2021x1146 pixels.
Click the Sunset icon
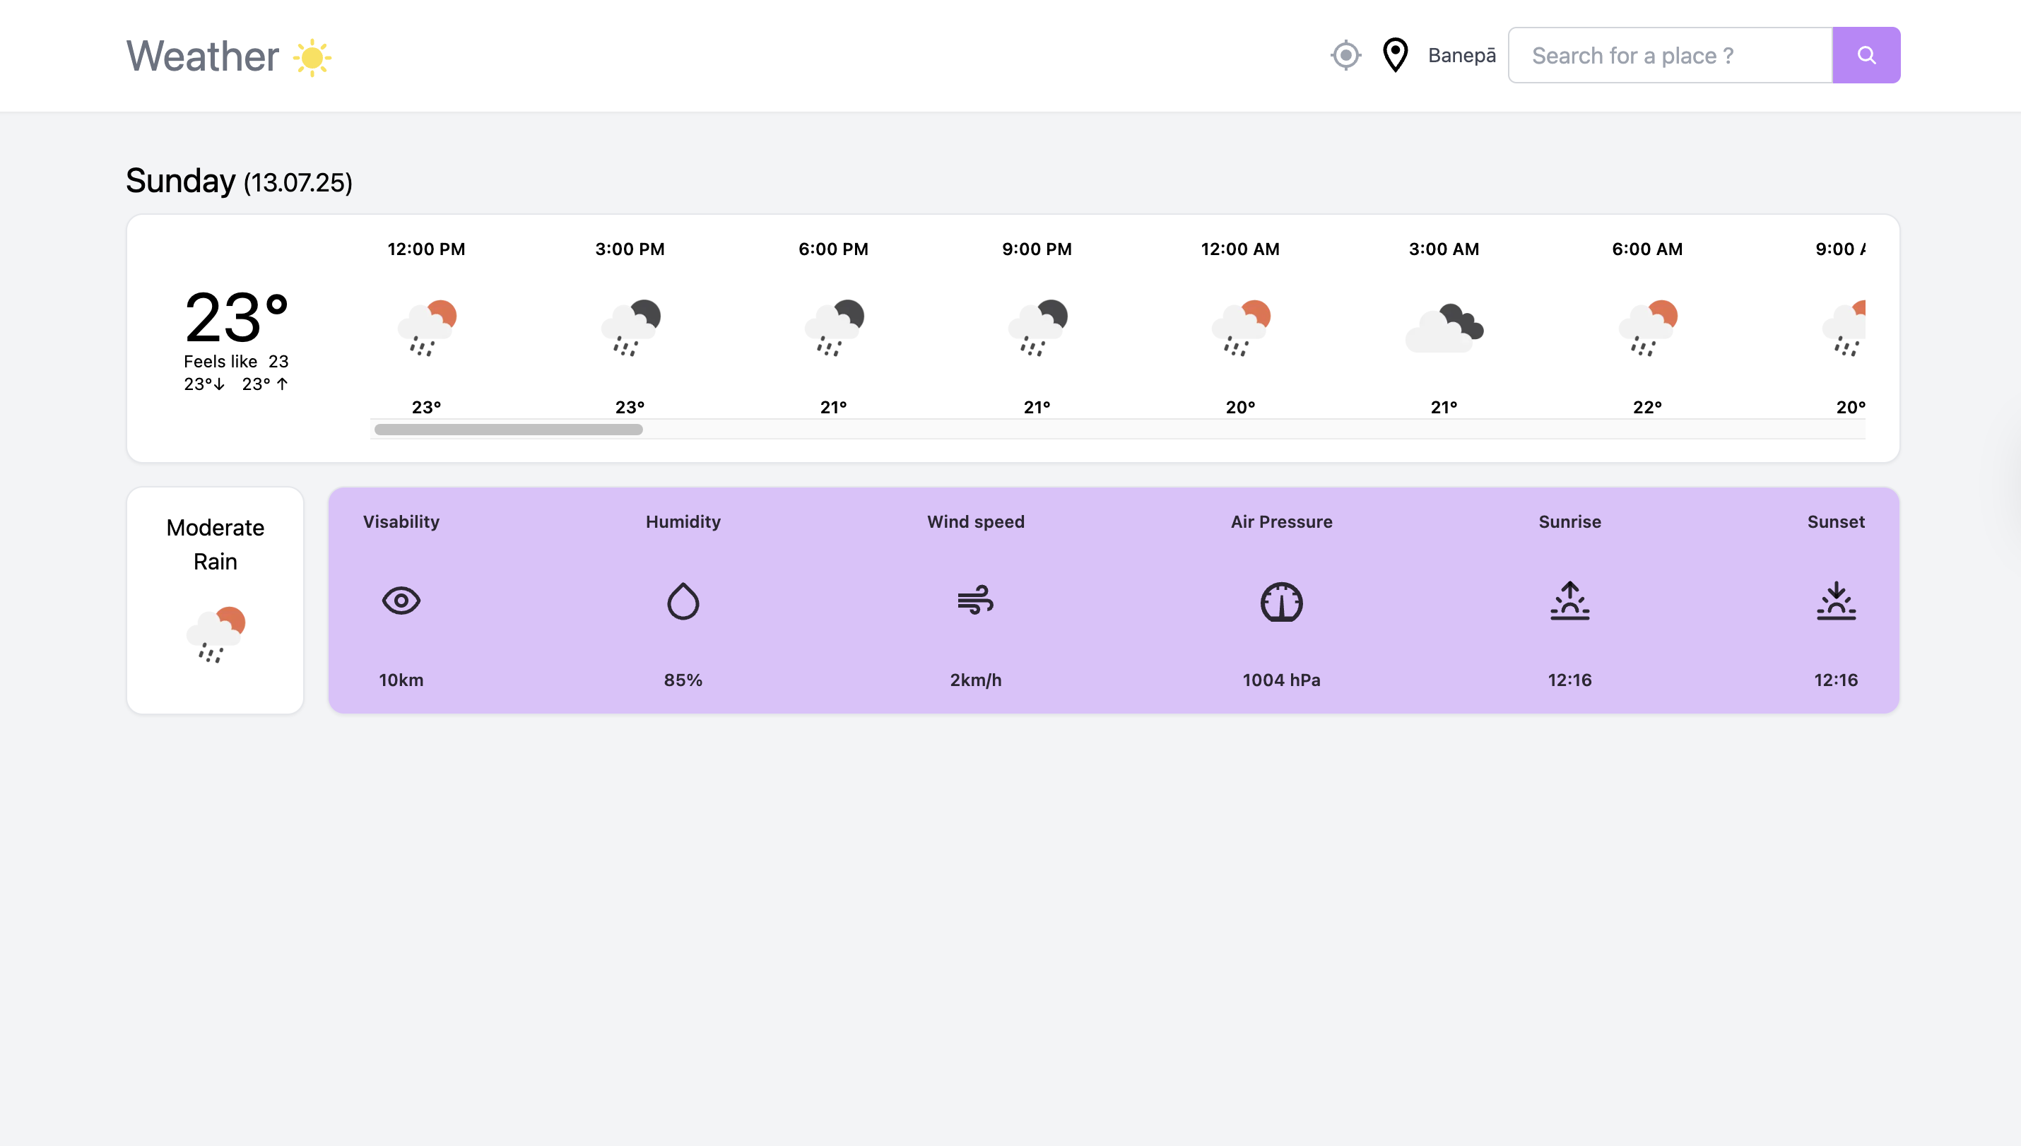tap(1835, 601)
